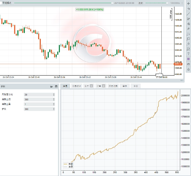The height and width of the screenshot is (176, 191).
Task: Click the 净值 equity legend entry
Action: [x=68, y=167]
